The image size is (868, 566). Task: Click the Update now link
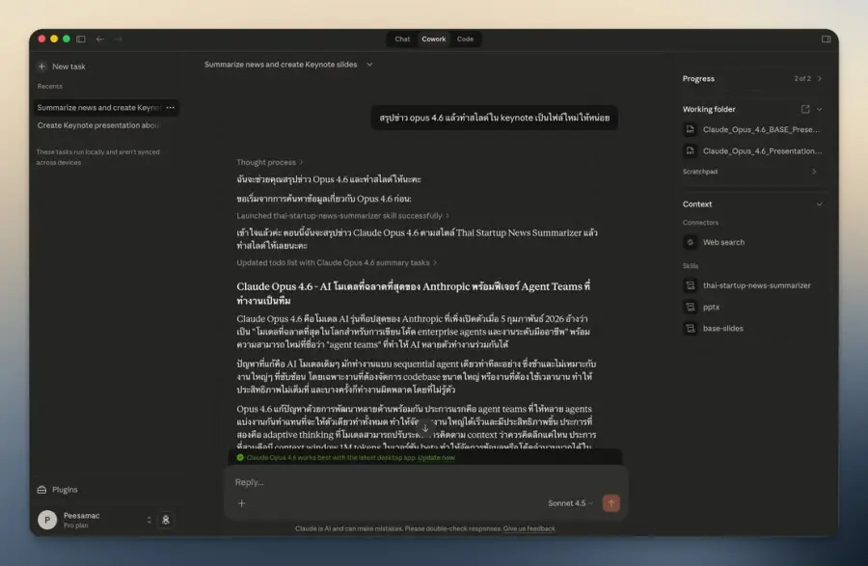pyautogui.click(x=436, y=458)
